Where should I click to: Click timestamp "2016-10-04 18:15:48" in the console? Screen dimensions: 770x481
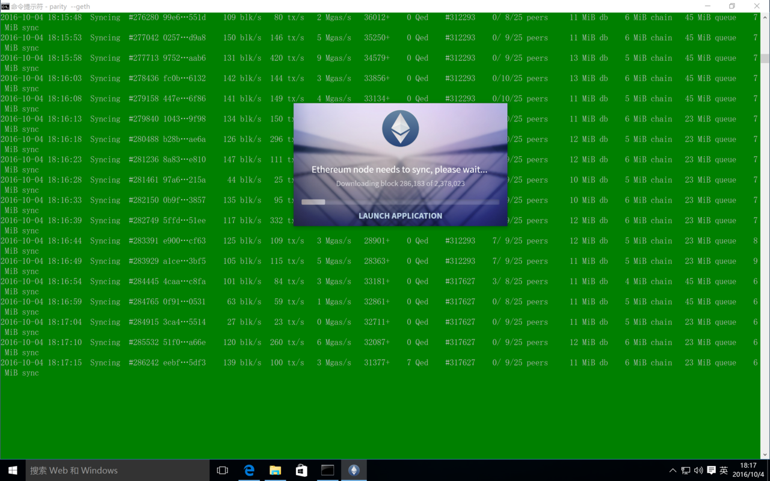tap(41, 17)
